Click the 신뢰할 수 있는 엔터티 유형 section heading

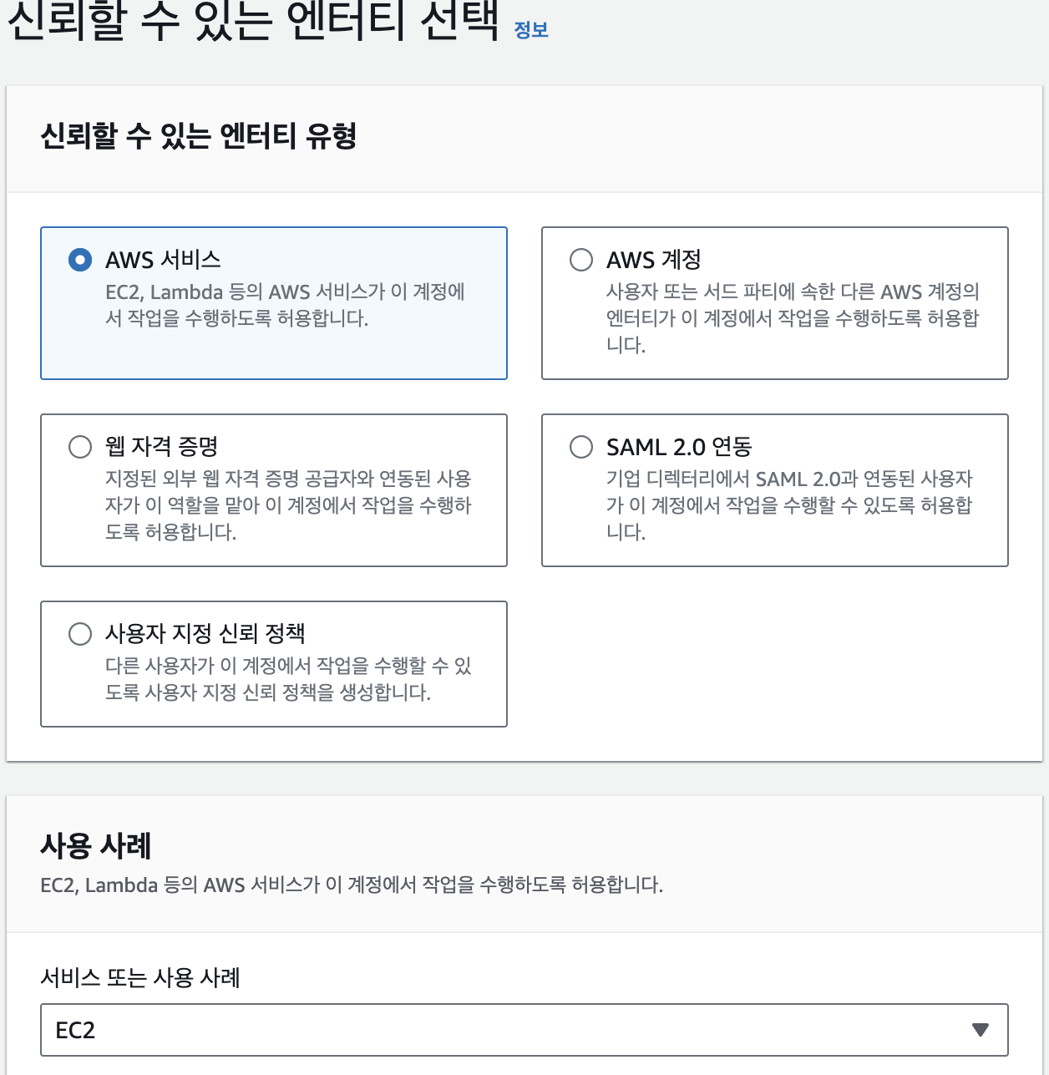tap(199, 136)
